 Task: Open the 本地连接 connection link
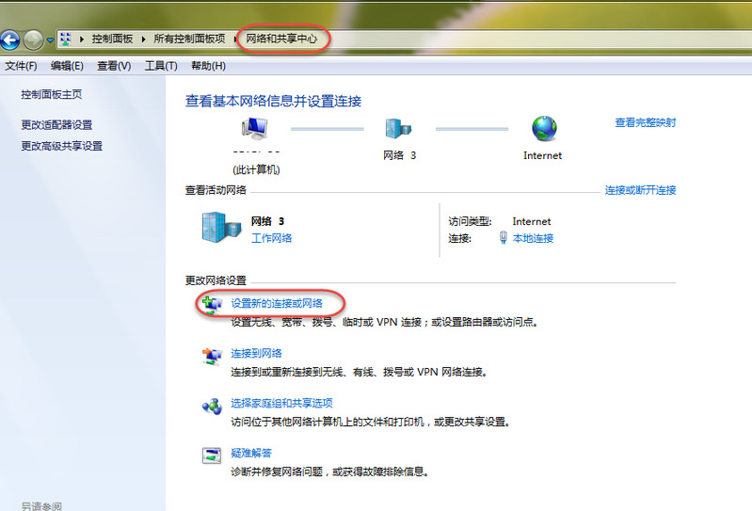click(533, 238)
